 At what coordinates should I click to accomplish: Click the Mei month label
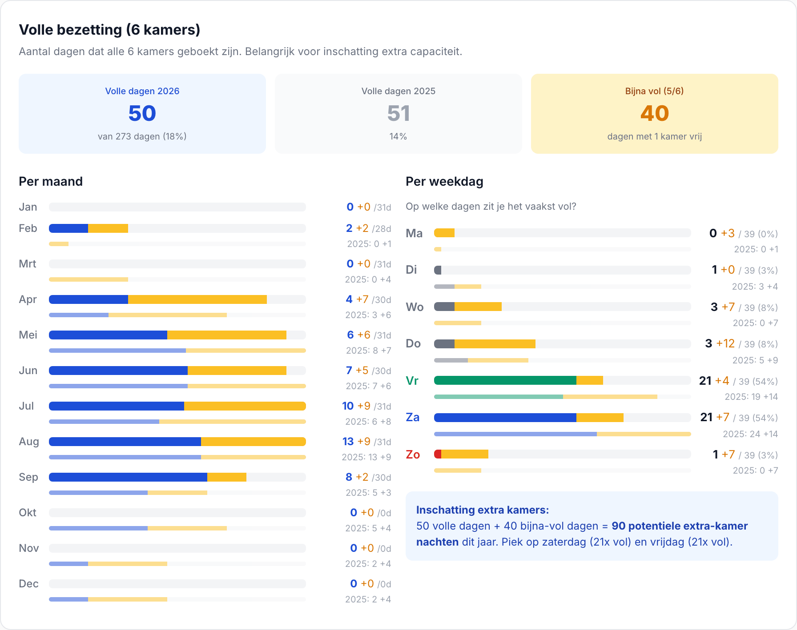point(28,335)
